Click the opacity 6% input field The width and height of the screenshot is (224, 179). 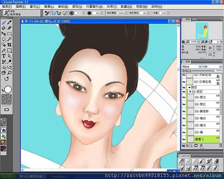(x=96, y=13)
